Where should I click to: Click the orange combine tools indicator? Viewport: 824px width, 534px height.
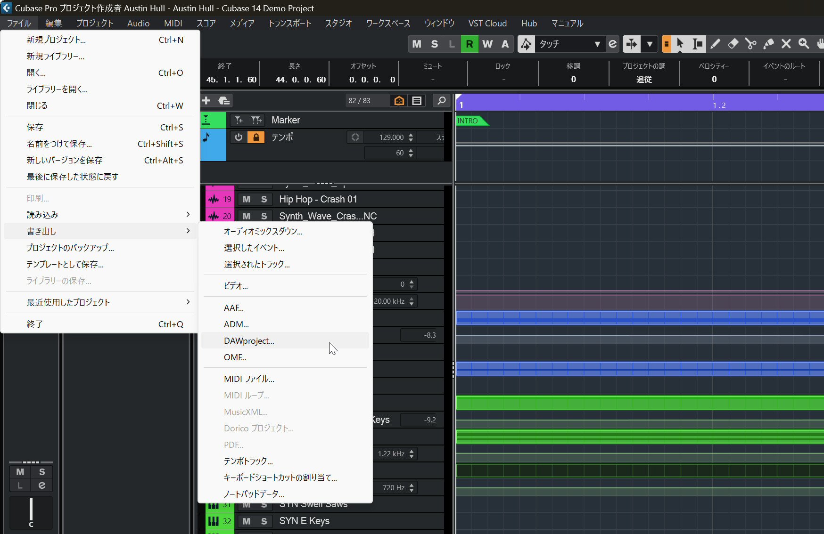click(x=667, y=44)
